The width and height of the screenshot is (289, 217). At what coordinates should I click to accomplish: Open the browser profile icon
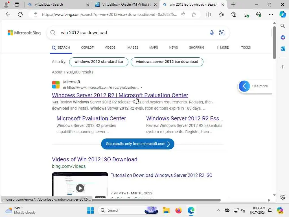tap(6, 5)
